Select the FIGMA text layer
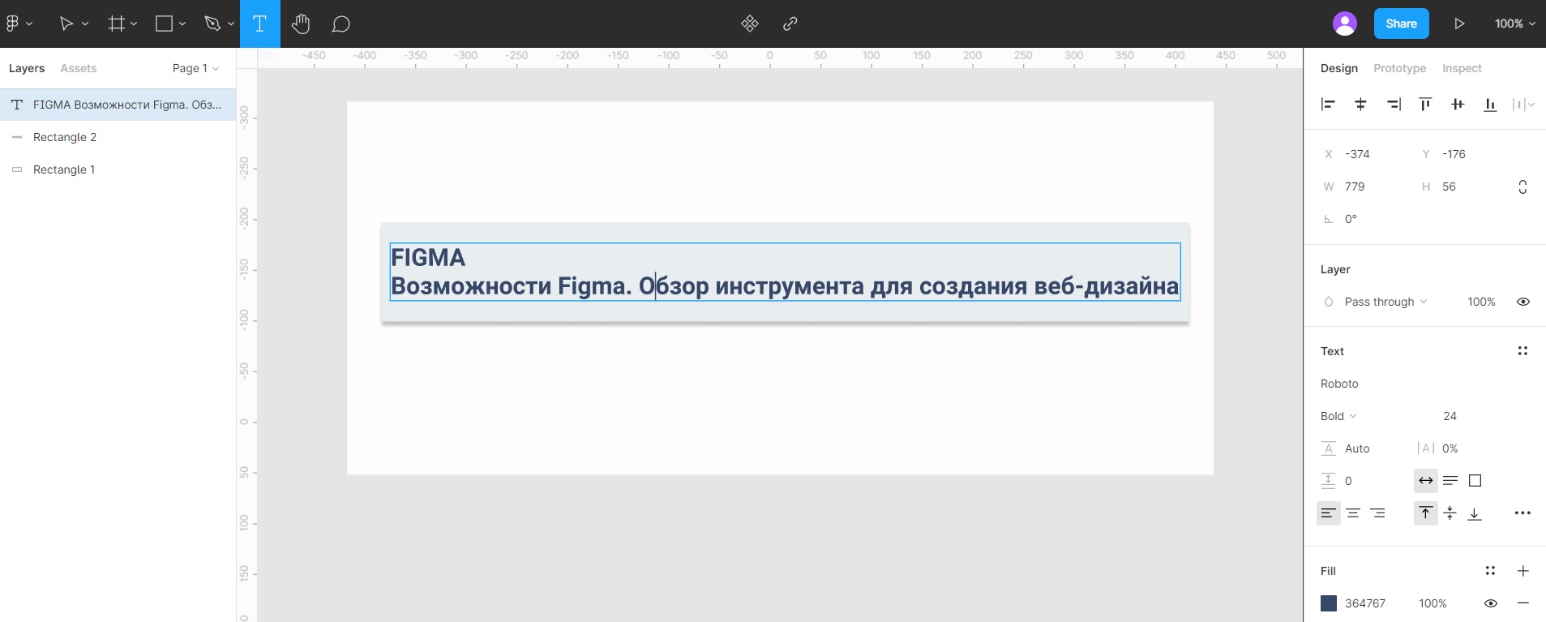 tap(118, 105)
